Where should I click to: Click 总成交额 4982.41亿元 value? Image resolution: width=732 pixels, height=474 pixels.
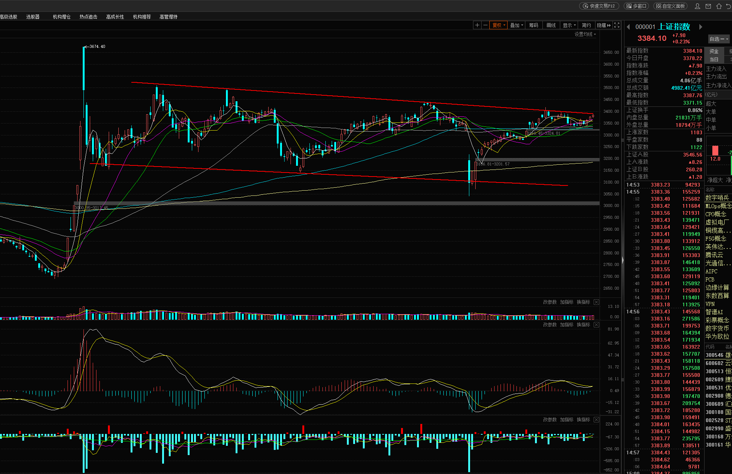pyautogui.click(x=687, y=88)
